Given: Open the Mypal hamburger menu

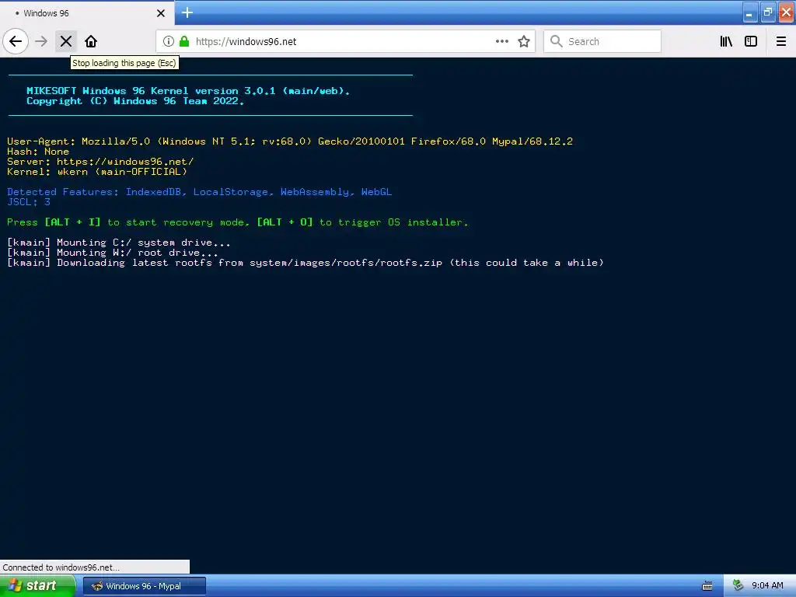Looking at the screenshot, I should (781, 41).
